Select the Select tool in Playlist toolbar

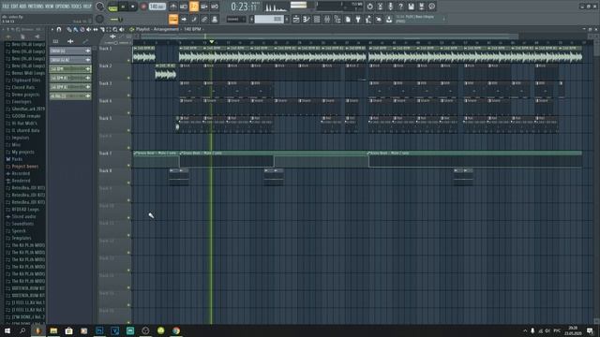[x=109, y=29]
